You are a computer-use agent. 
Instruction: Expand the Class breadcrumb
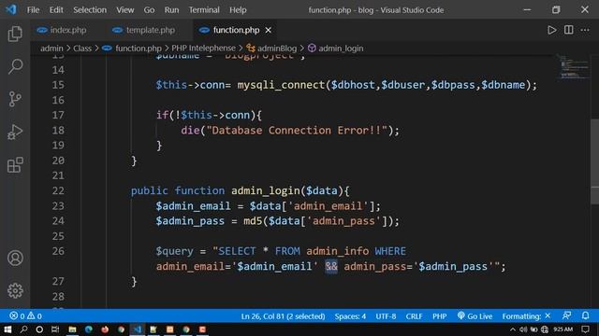tap(82, 49)
